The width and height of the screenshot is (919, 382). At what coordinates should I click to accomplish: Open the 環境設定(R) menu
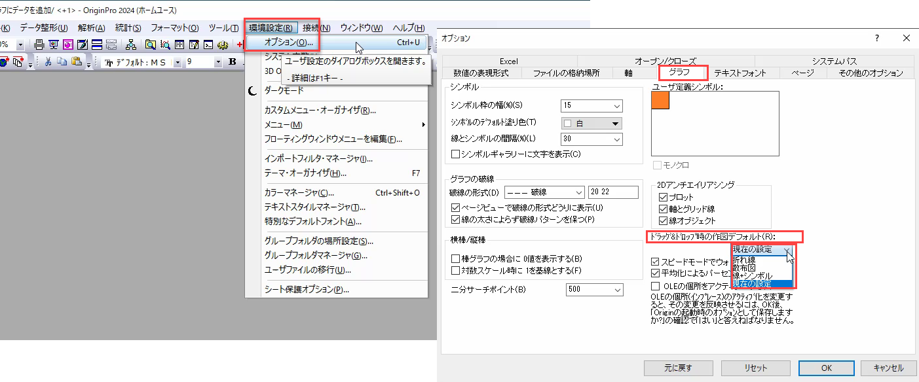point(271,27)
